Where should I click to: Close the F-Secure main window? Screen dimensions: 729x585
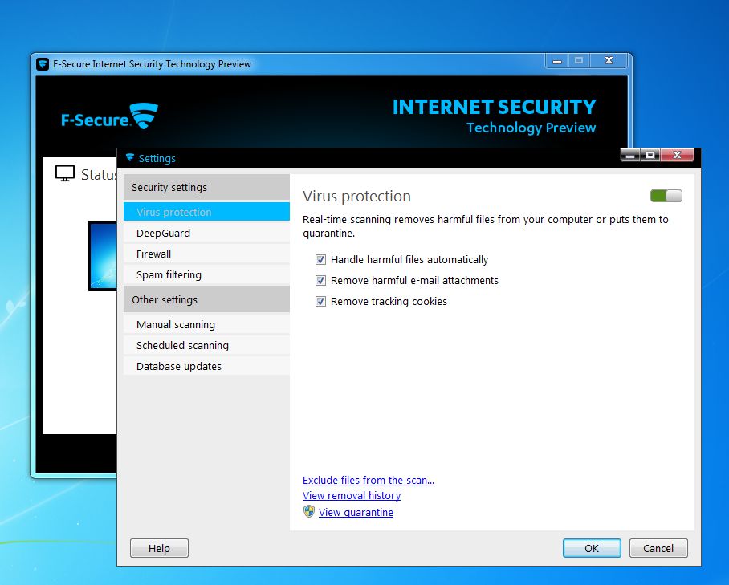[x=609, y=60]
